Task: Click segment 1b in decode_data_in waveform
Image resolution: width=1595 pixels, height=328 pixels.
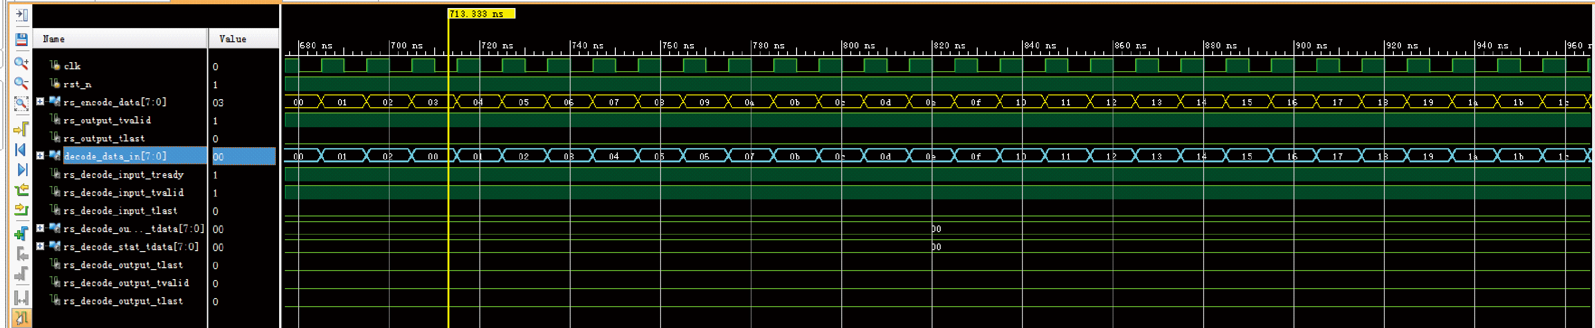Action: coord(1518,156)
